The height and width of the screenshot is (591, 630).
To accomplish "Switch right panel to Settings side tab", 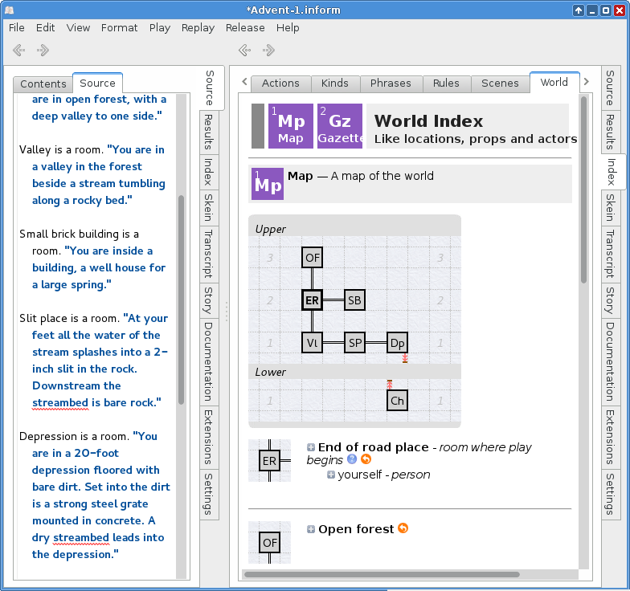I will 611,494.
